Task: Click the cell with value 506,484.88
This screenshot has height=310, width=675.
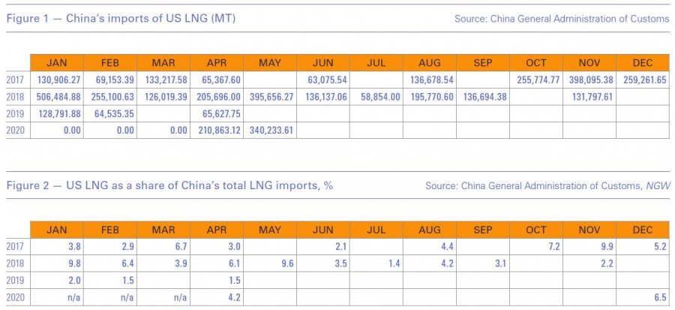Action: (58, 96)
